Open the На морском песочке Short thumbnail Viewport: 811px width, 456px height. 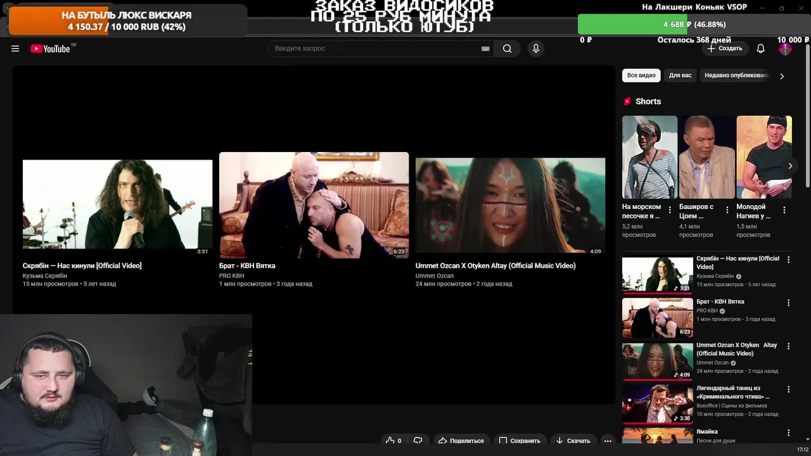click(649, 157)
